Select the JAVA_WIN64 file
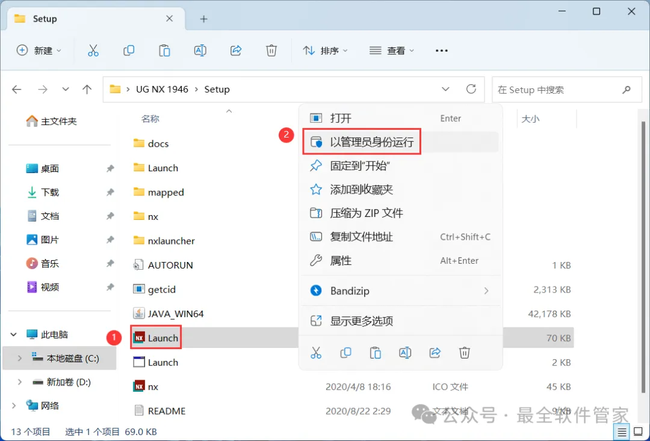 click(x=176, y=314)
